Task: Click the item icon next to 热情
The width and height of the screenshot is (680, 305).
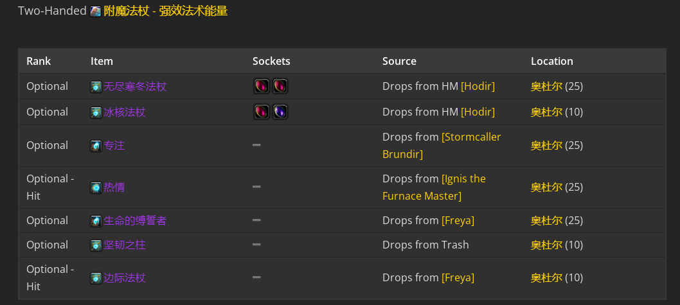Action: [x=96, y=187]
